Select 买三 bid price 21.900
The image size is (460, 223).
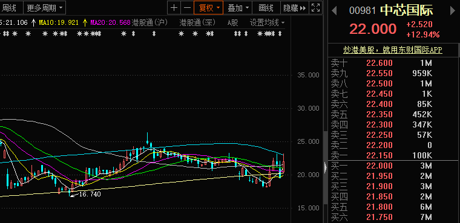point(379,186)
